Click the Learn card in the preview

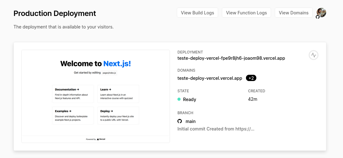tap(118, 94)
